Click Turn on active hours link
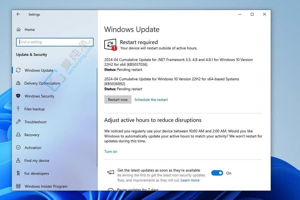The width and height of the screenshot is (300, 200). pyautogui.click(x=111, y=151)
